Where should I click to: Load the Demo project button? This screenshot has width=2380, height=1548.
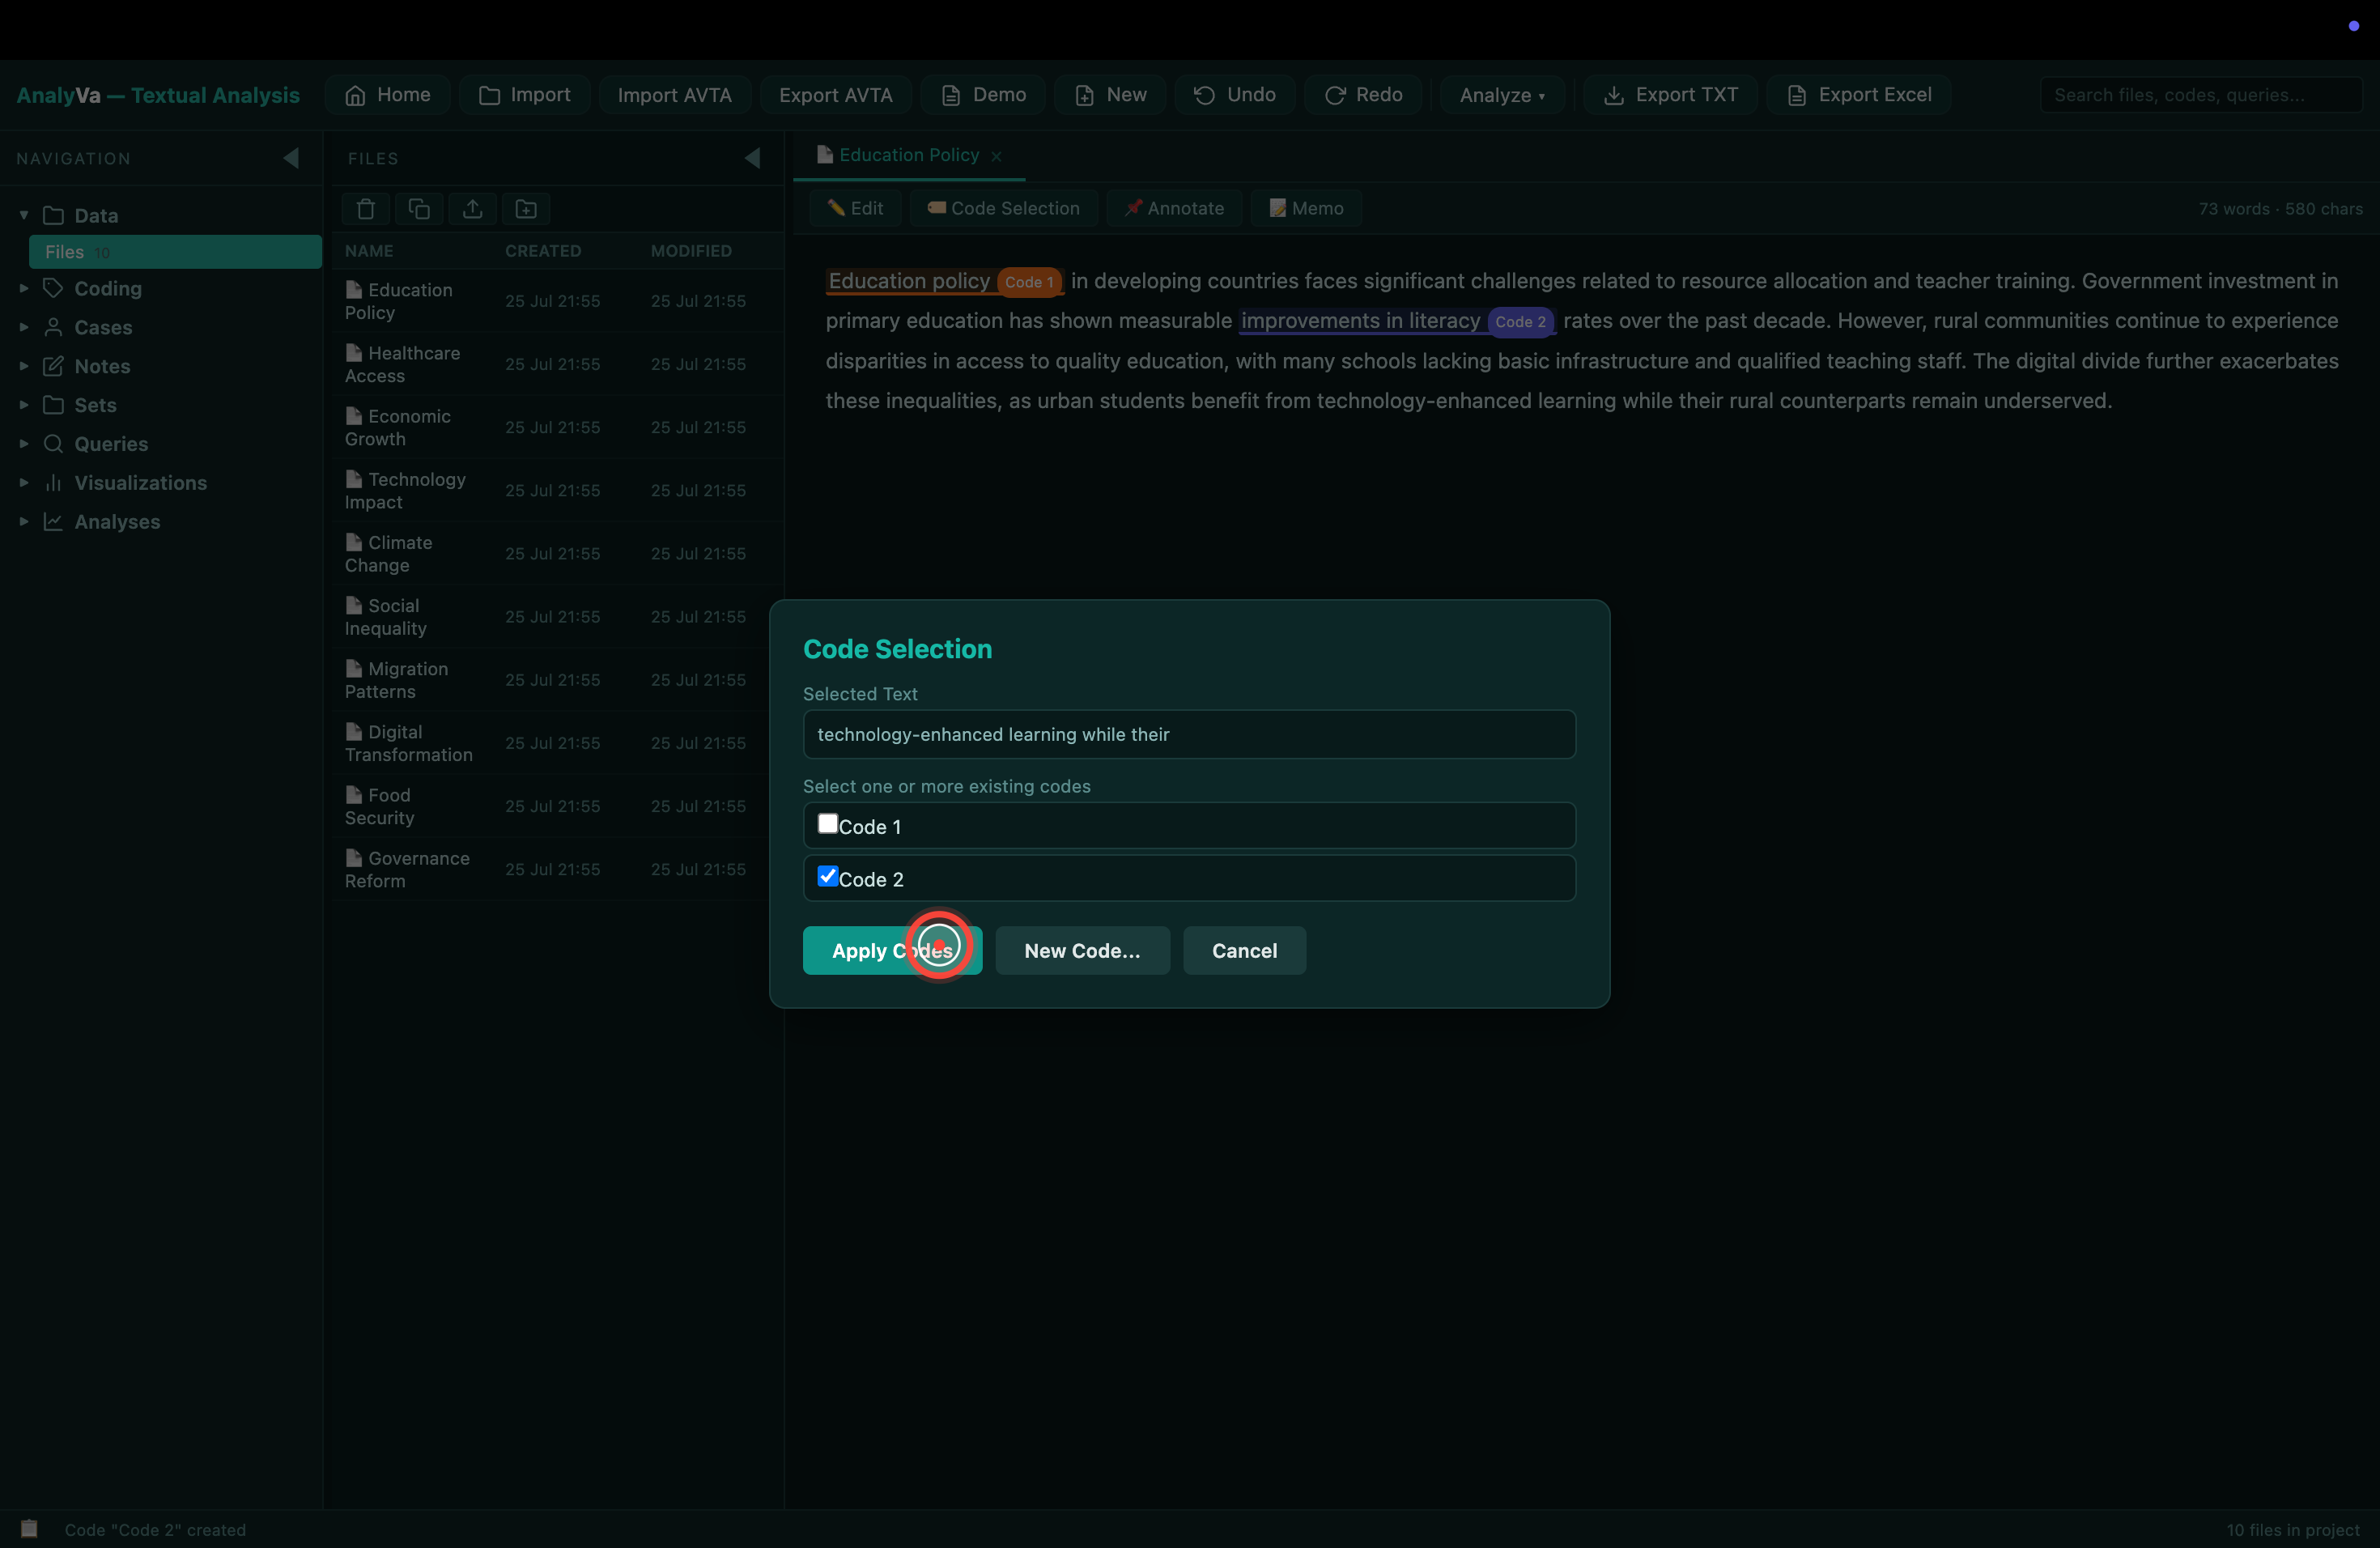click(x=983, y=95)
